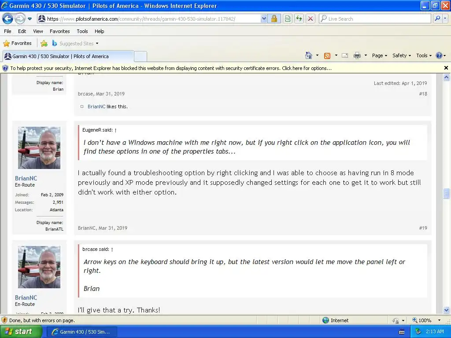Expand the address bar URL history dropdown

point(264,19)
